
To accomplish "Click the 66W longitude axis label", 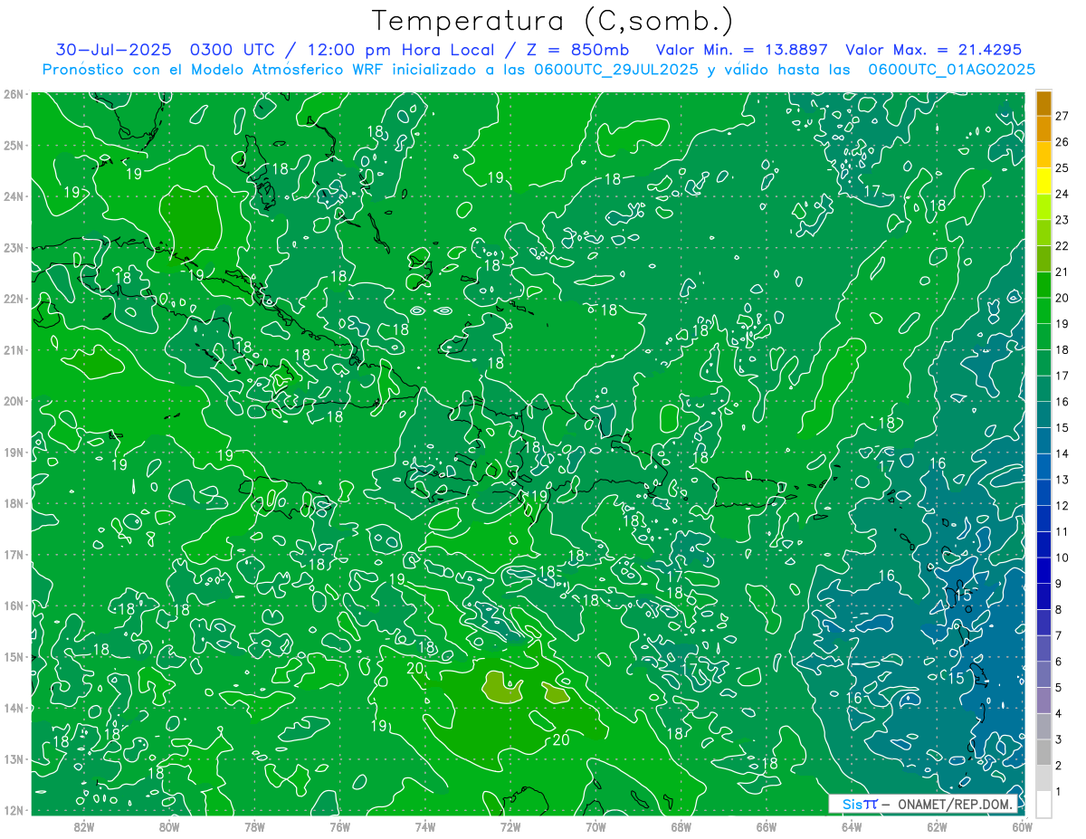I will coord(766,826).
